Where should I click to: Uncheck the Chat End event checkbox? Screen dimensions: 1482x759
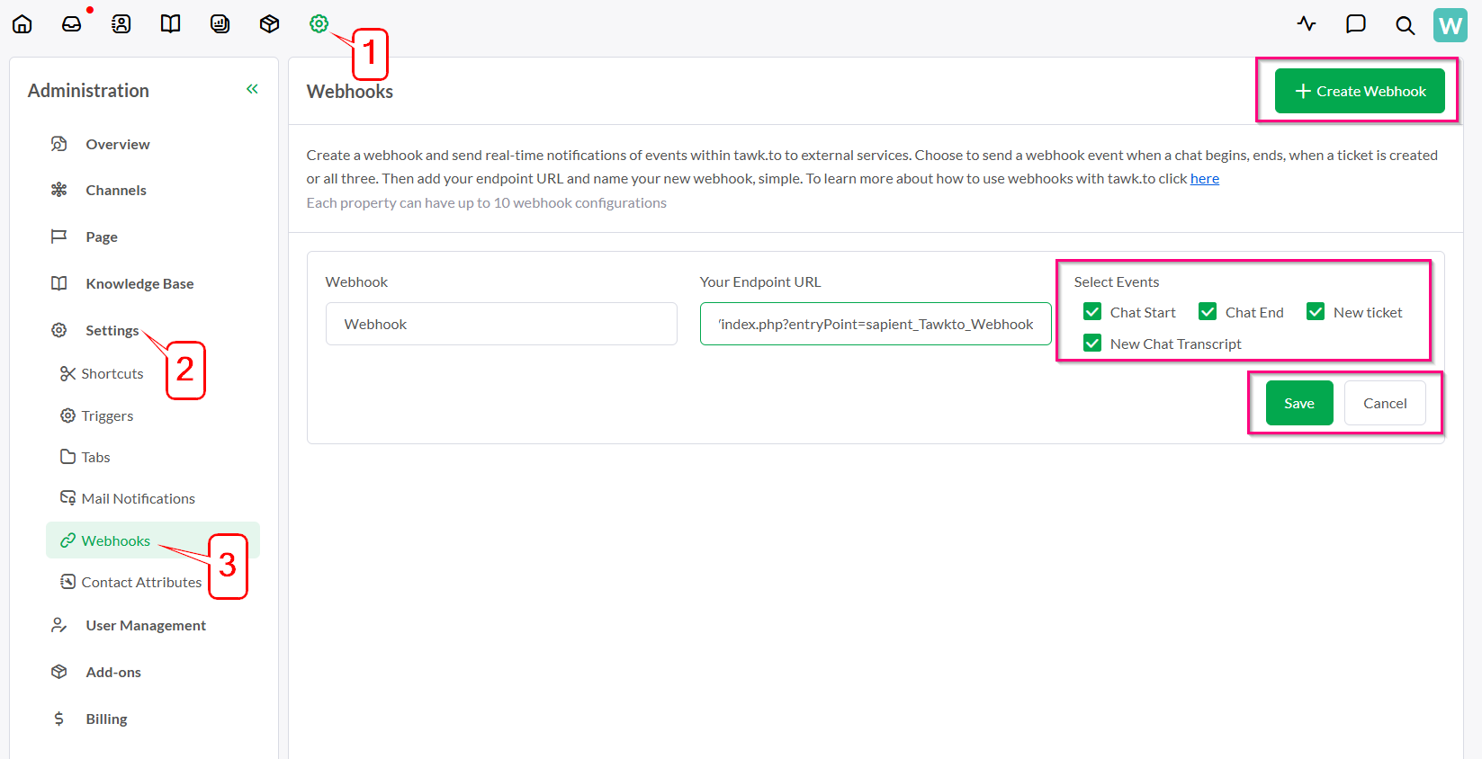[1208, 312]
